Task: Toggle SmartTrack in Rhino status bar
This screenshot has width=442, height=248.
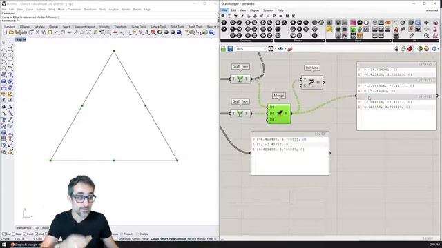Action: point(168,239)
